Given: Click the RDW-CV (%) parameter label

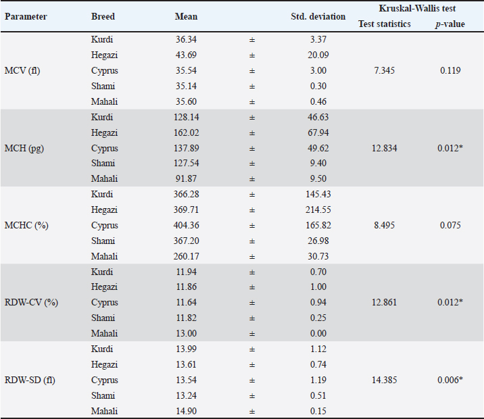Looking at the screenshot, I should [x=32, y=302].
